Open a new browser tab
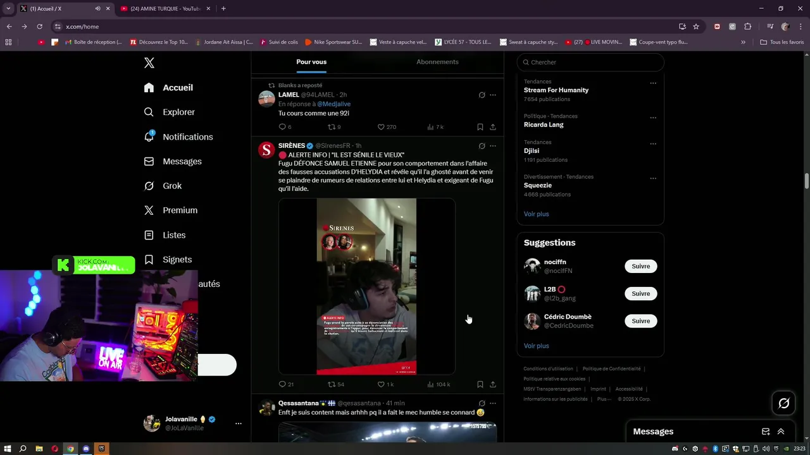The height and width of the screenshot is (455, 810). point(223,8)
